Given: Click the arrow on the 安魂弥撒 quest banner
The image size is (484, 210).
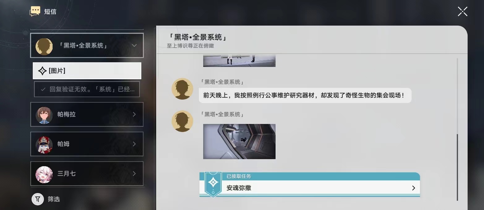Looking at the screenshot, I should 413,188.
